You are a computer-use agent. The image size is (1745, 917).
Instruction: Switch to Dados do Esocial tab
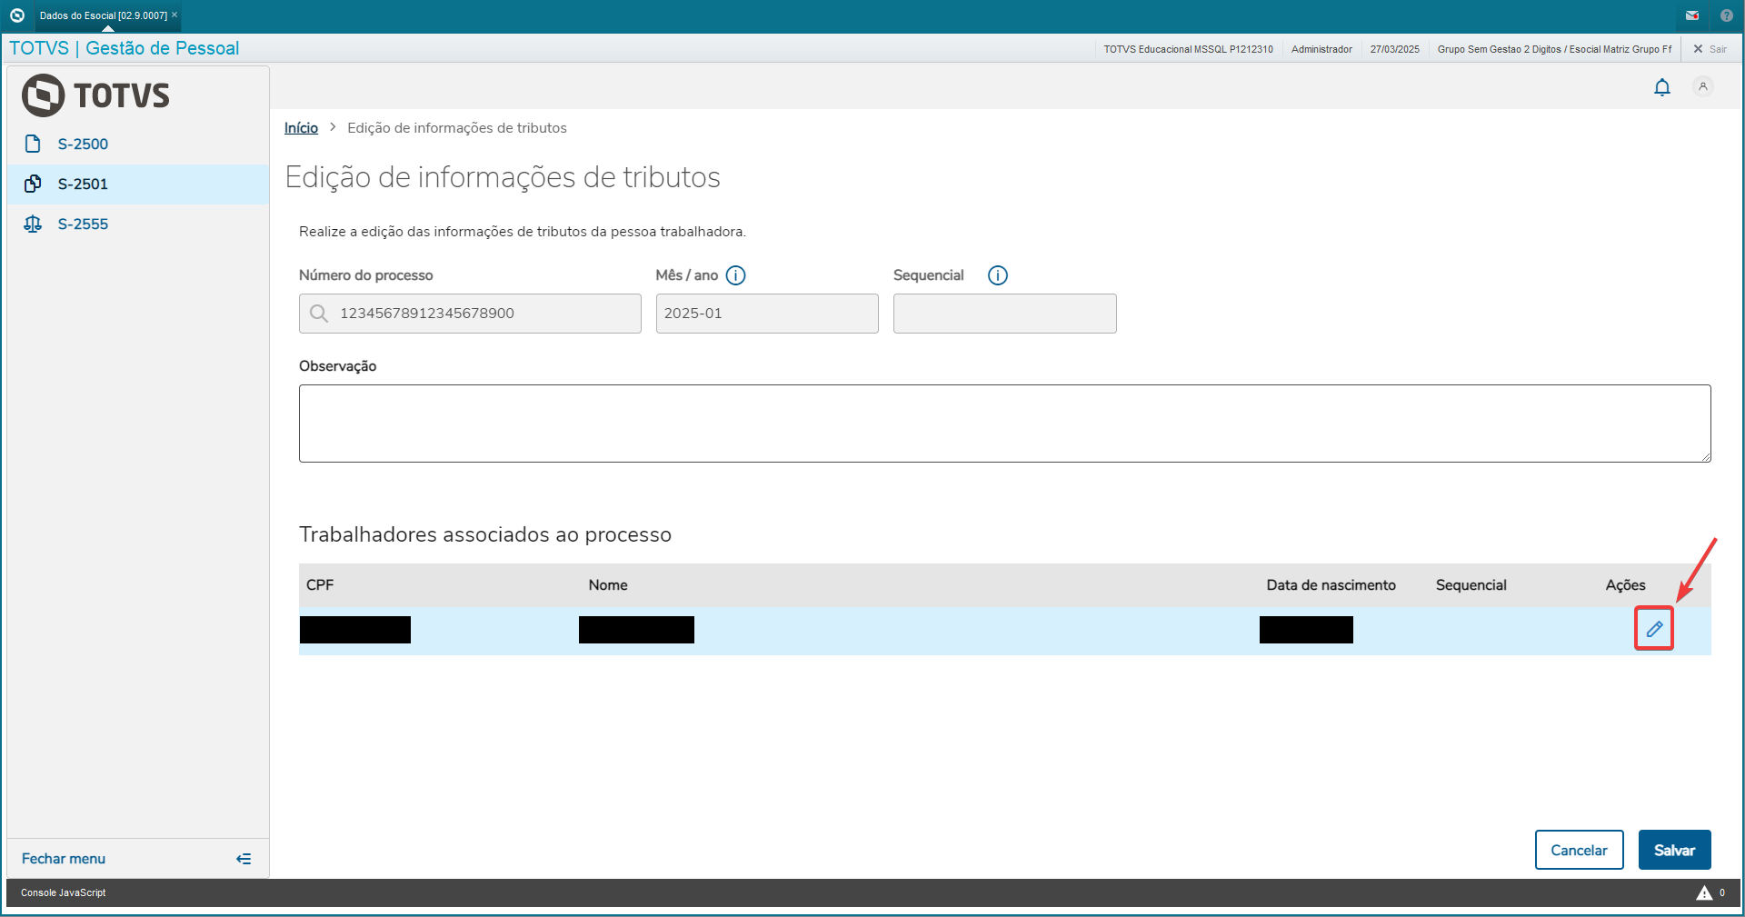[x=104, y=15]
